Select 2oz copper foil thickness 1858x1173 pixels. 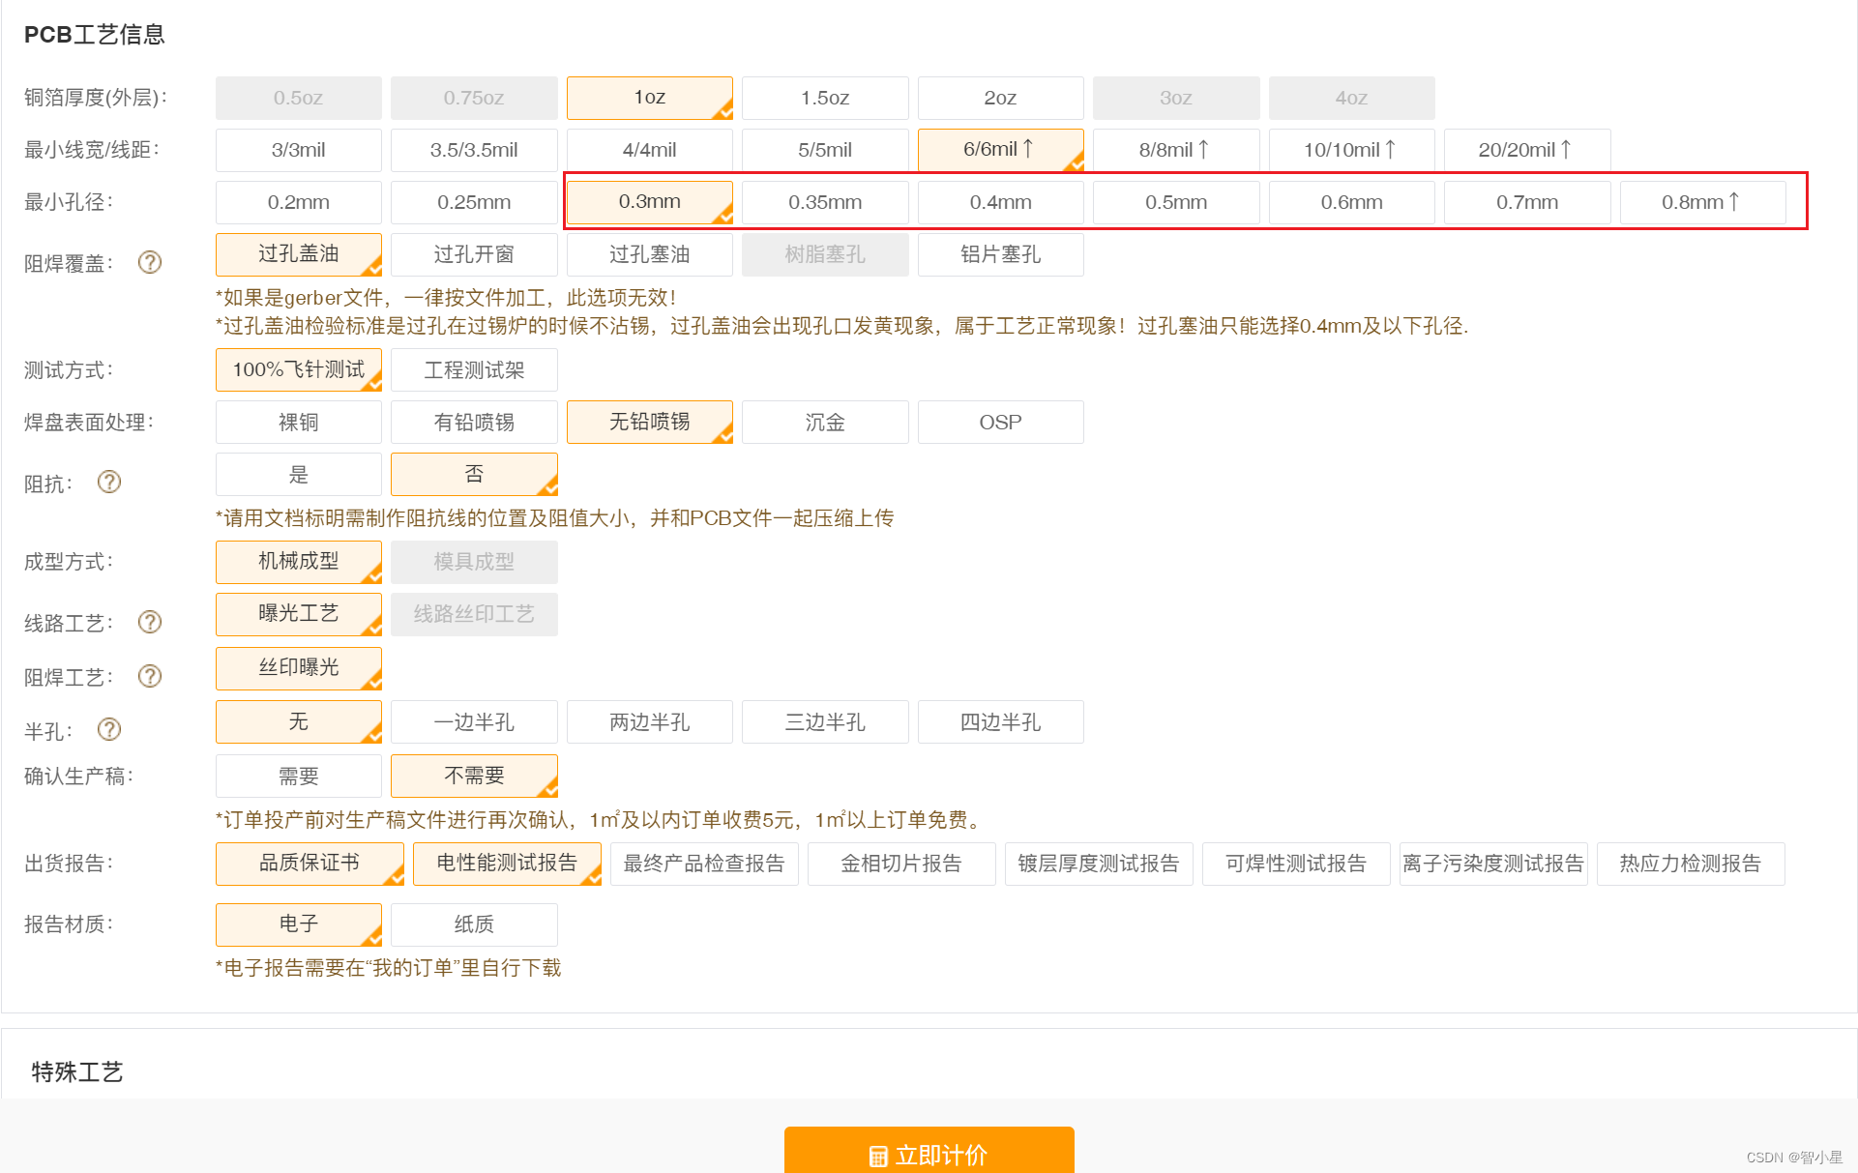[1000, 98]
